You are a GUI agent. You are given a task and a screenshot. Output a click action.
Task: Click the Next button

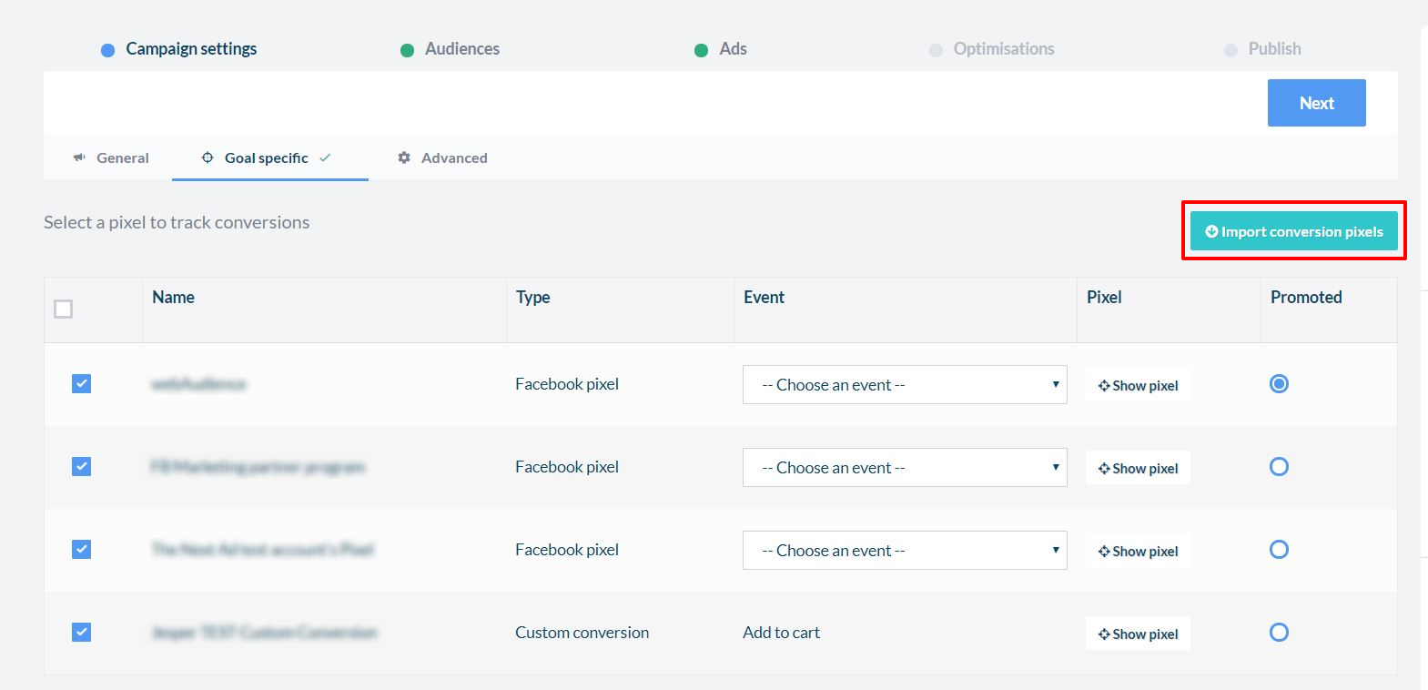1316,103
